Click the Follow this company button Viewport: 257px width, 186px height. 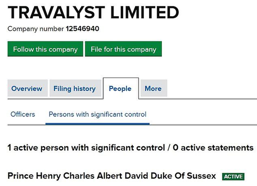(45, 49)
